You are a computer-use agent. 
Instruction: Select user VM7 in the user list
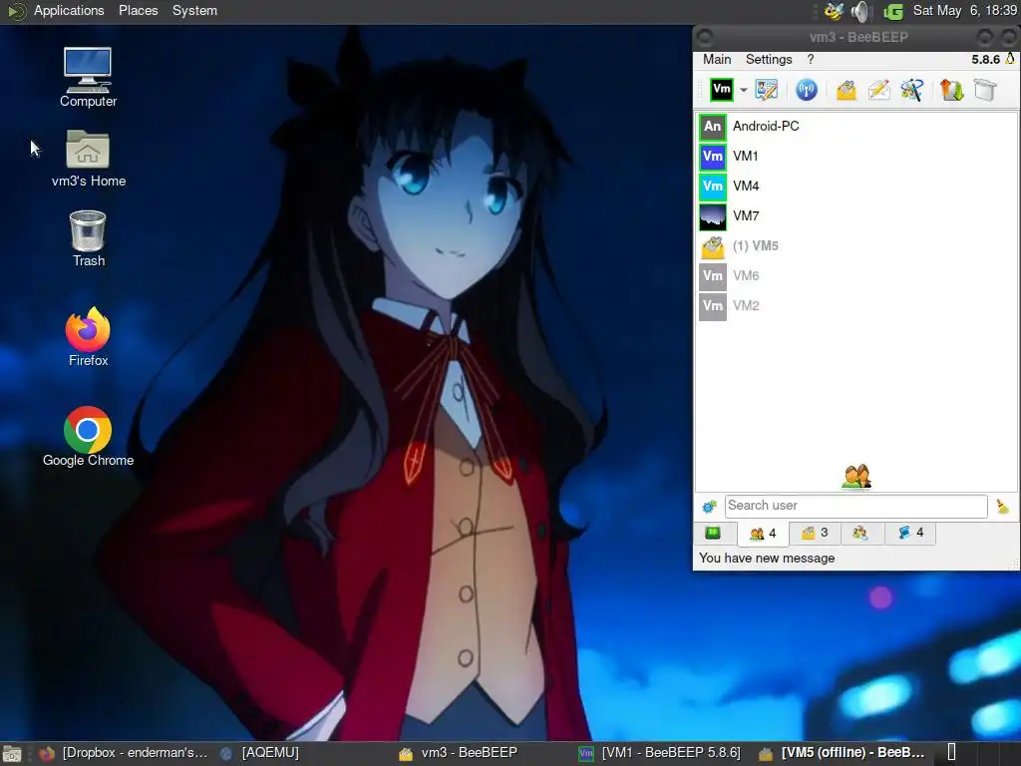pos(855,216)
